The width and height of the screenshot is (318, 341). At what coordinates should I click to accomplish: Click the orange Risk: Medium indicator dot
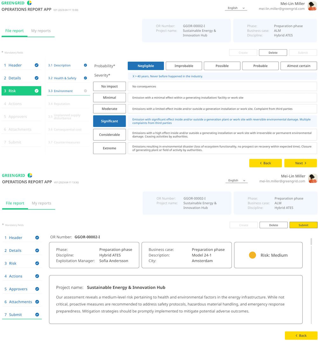[x=252, y=255]
